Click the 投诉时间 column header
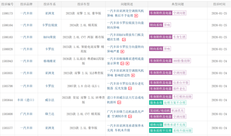The height and width of the screenshot is (136, 231). coord(219,4)
